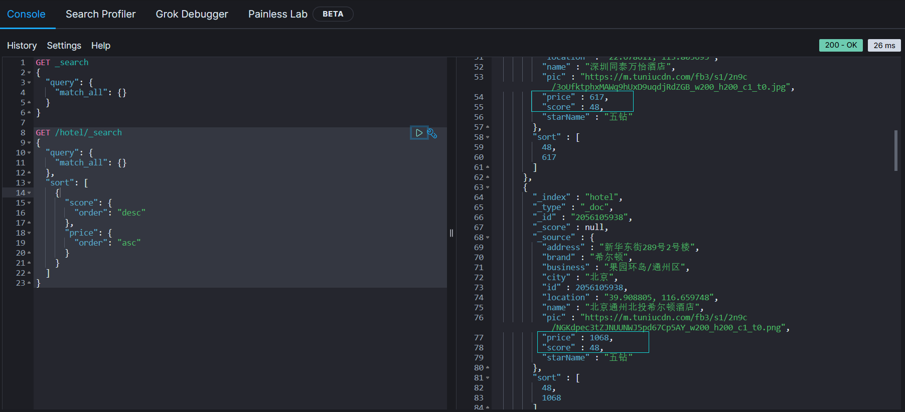The height and width of the screenshot is (412, 905).
Task: Collapse response _source fold at line 68
Action: [488, 238]
